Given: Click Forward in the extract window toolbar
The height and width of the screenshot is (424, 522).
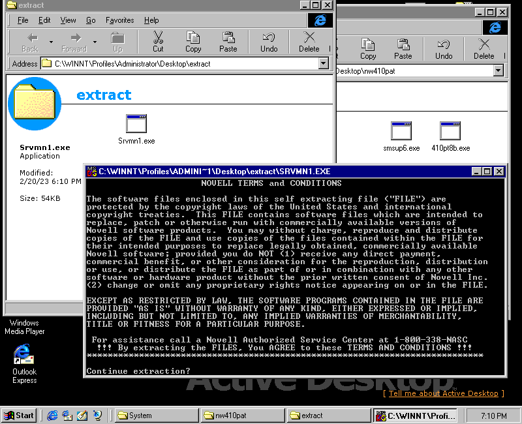Looking at the screenshot, I should point(74,42).
